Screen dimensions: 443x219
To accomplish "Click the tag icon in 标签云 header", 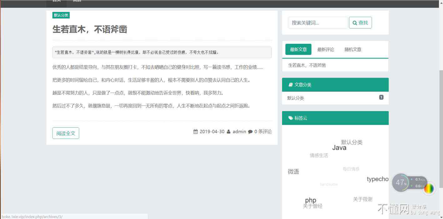I will (x=290, y=118).
